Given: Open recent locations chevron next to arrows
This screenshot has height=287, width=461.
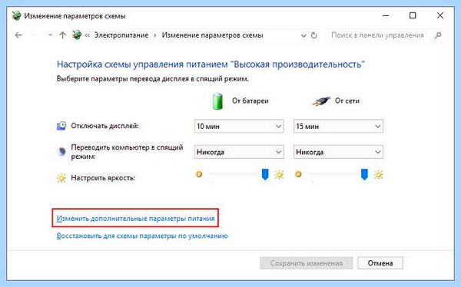Looking at the screenshot, I should tap(50, 35).
